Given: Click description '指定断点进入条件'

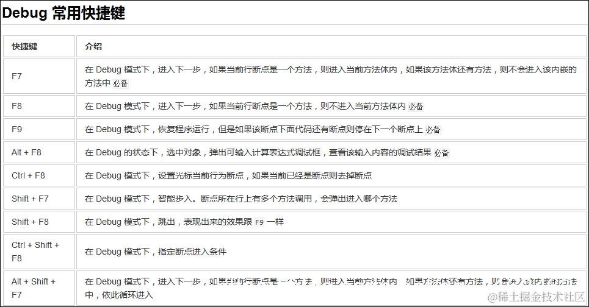Looking at the screenshot, I should coord(192,252).
